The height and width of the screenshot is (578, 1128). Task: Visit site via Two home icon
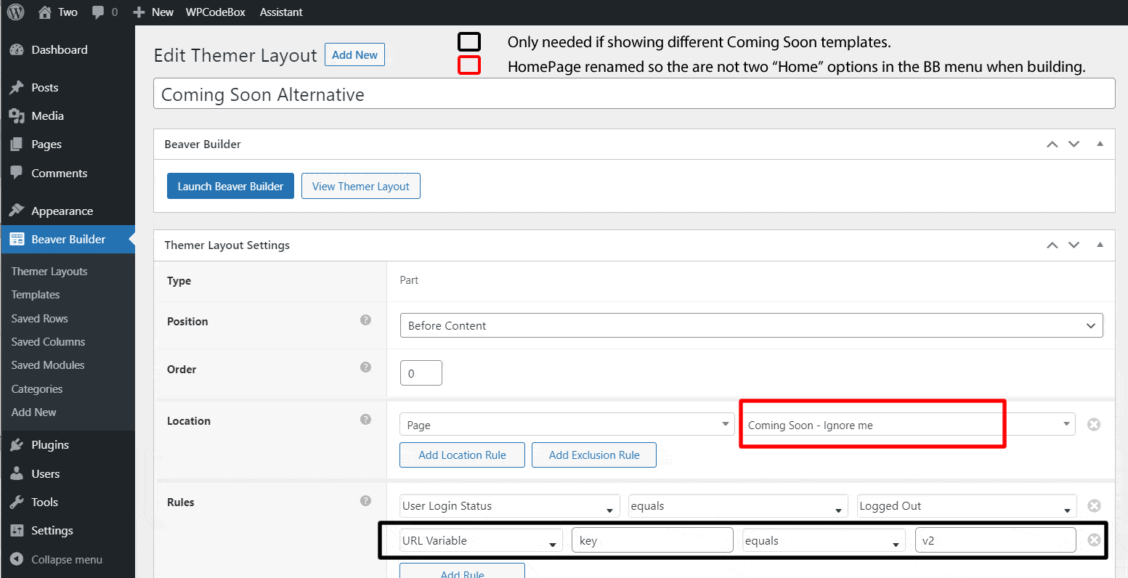point(45,12)
